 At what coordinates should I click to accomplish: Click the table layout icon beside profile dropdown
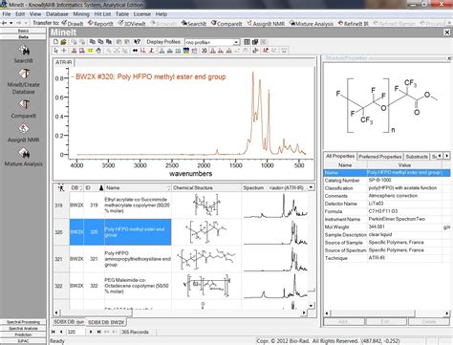click(247, 42)
